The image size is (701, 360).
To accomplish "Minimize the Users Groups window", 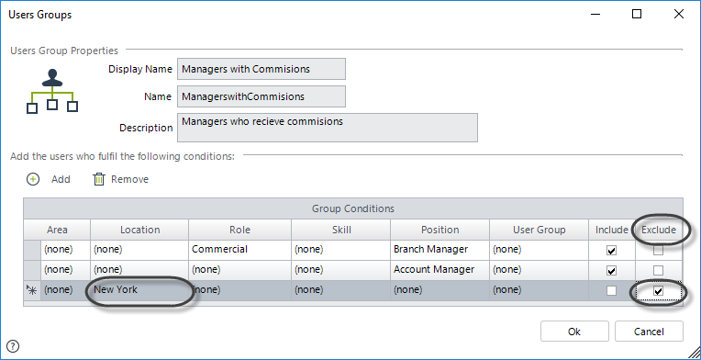I will click(x=595, y=15).
